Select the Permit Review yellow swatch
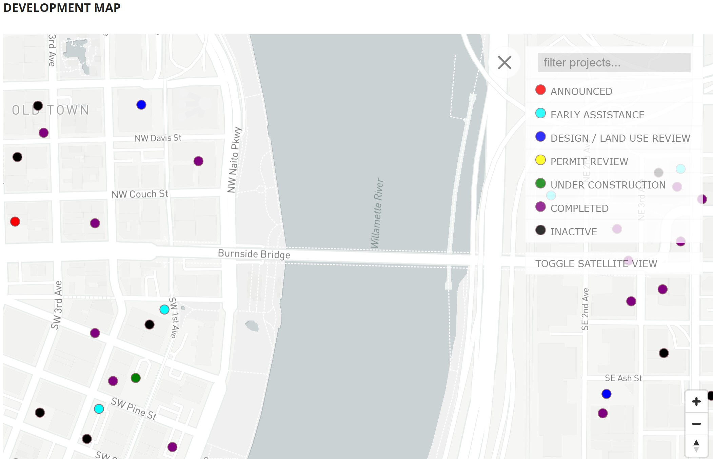 (540, 160)
